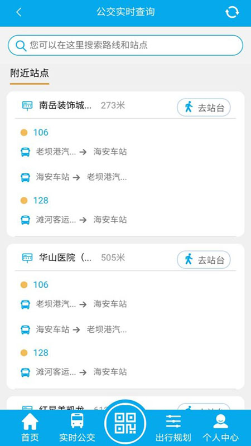Viewport: 251px width, 446px height.
Task: Tap 去站台 for 南岳装饰城 station
Action: [204, 108]
